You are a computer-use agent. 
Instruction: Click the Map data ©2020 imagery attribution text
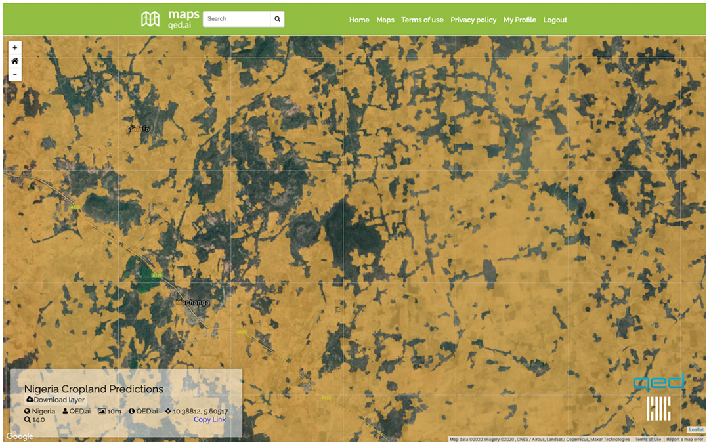click(540, 439)
